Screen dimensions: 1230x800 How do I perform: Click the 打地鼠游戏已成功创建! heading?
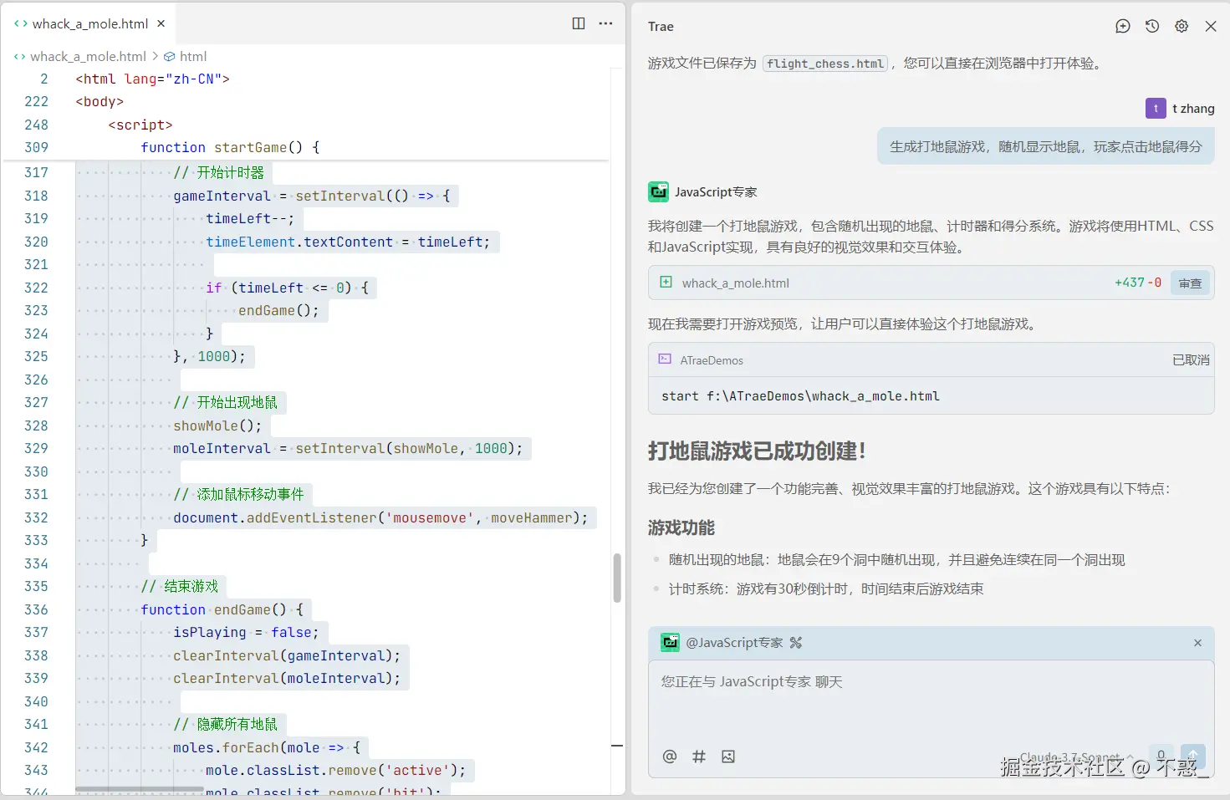pos(757,451)
